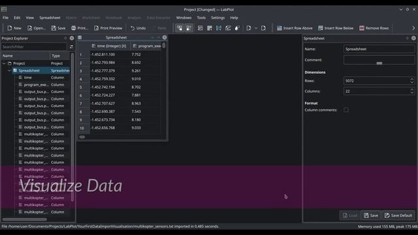Collapse the Spreadsheet tree node
Screen dimensions: 418x235
[9, 70]
